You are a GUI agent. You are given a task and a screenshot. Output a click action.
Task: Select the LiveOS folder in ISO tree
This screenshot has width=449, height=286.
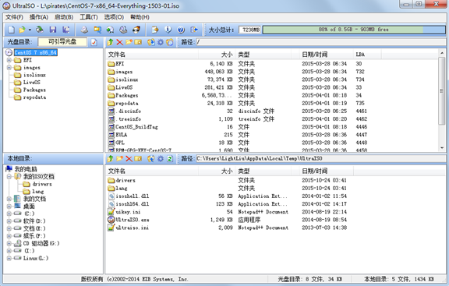[x=31, y=83]
